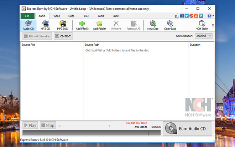Click the Burn Audio CD button
This screenshot has height=147, width=235.
pos(188,128)
